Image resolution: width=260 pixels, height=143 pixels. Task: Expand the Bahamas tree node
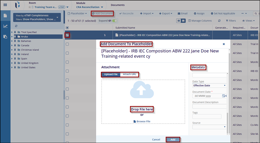pyautogui.click(x=12, y=41)
